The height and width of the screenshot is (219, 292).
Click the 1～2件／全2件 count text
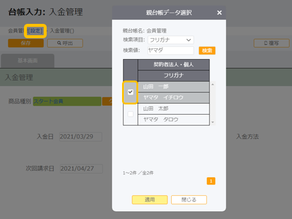point(138,173)
